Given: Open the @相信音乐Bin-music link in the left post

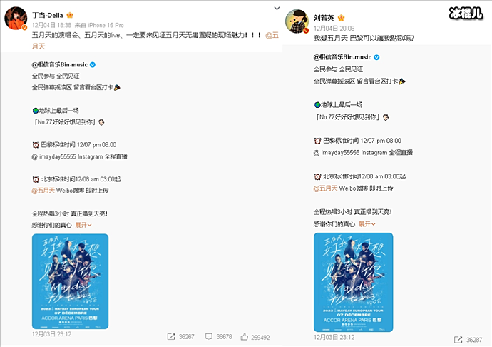Looking at the screenshot, I should click(60, 65).
